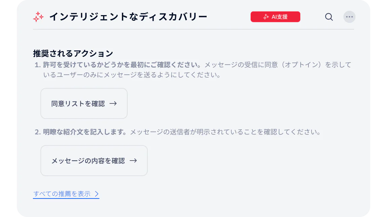The image size is (387, 217).
Task: Click the メッセージの内容を確認 button
Action: point(94,161)
